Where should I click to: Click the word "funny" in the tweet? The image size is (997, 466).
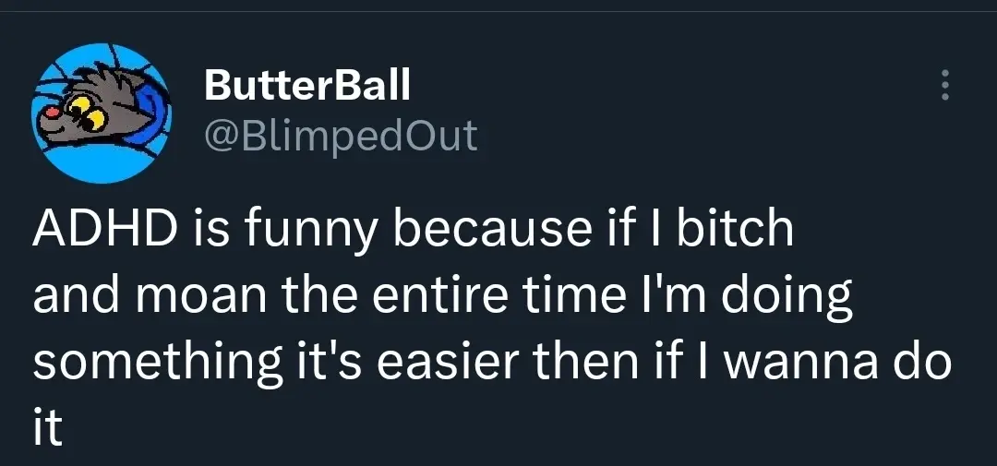[x=298, y=231]
